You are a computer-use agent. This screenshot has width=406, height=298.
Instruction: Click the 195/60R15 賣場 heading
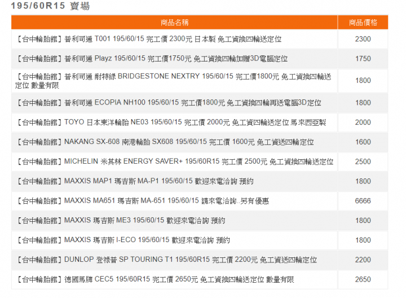click(x=51, y=6)
